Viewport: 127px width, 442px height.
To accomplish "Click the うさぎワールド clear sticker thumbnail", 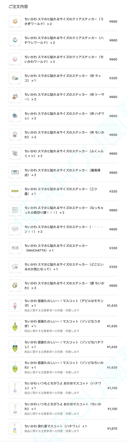I will (15, 21).
